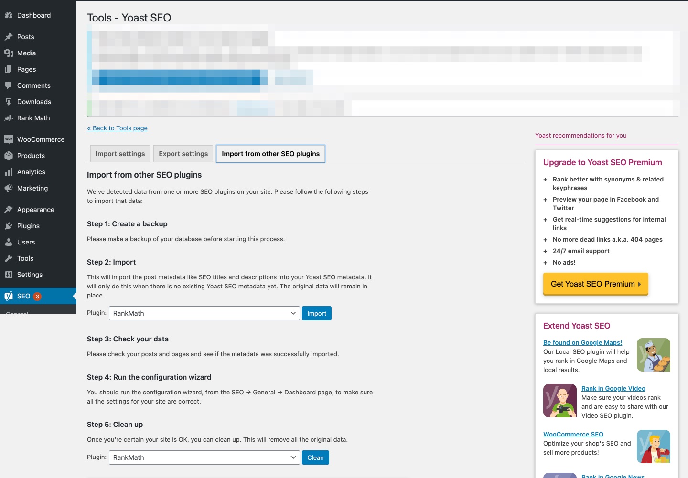Click the blue Import button

(316, 313)
